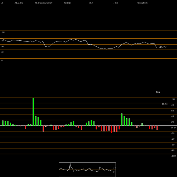This screenshot has width=177, height=177.
Task: Select the tallest green MR histogram bar
Action: [33, 112]
